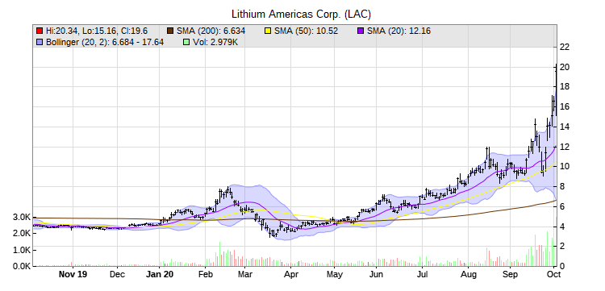The image size is (605, 291).
Task: Click the Jan 20 x-axis label
Action: click(x=160, y=274)
